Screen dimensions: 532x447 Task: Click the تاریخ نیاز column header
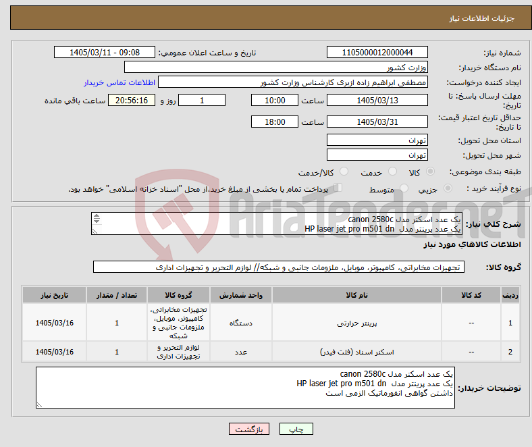point(54,295)
